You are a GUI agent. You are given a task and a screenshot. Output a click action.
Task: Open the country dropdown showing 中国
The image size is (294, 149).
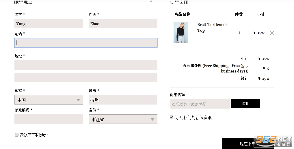coord(49,100)
